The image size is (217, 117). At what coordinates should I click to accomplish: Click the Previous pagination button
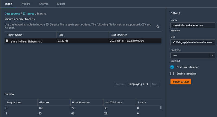120,84
